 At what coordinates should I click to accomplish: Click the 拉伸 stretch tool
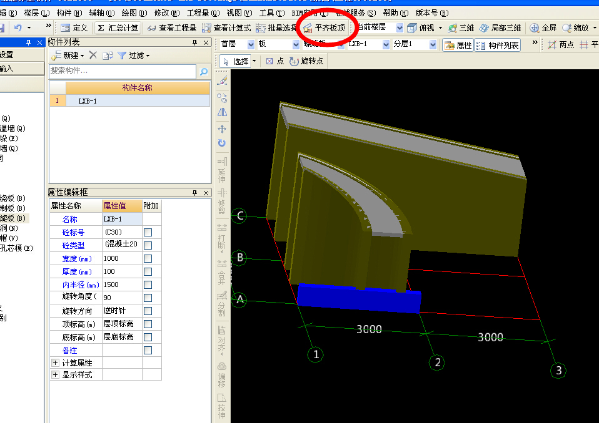(x=222, y=406)
